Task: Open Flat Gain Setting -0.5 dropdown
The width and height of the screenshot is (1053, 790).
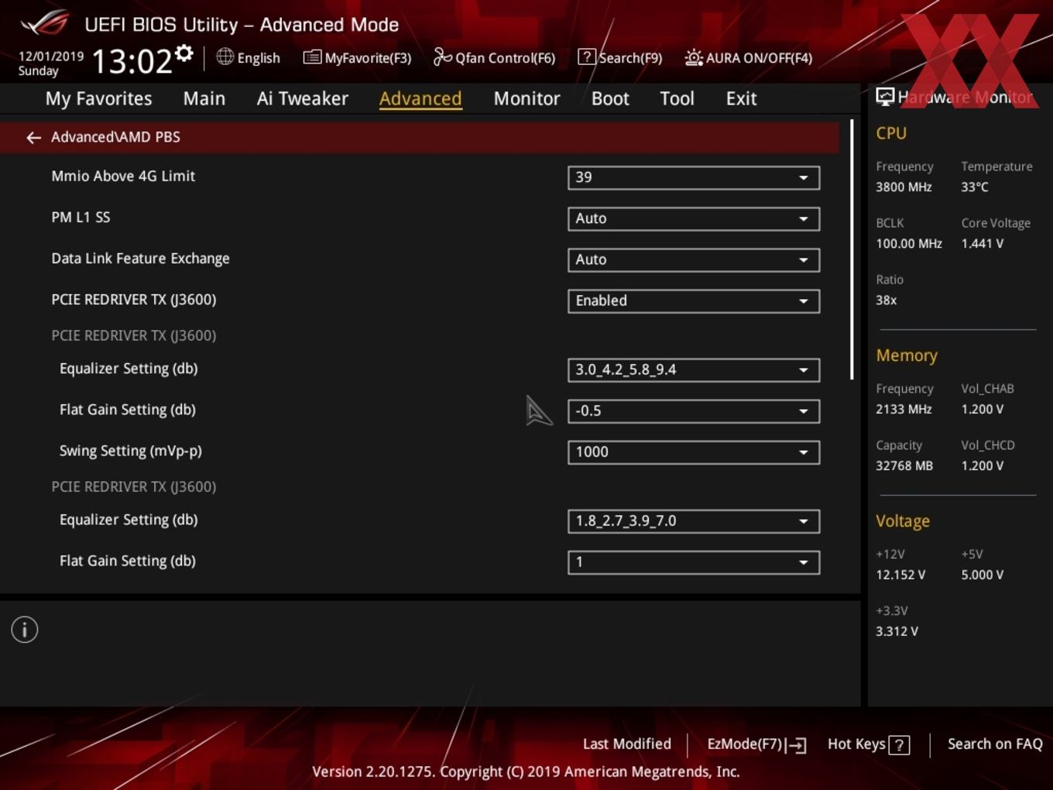Action: point(694,410)
